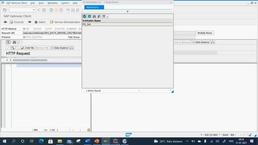Click the Print icon in main SAP toolbar

pos(68,10)
